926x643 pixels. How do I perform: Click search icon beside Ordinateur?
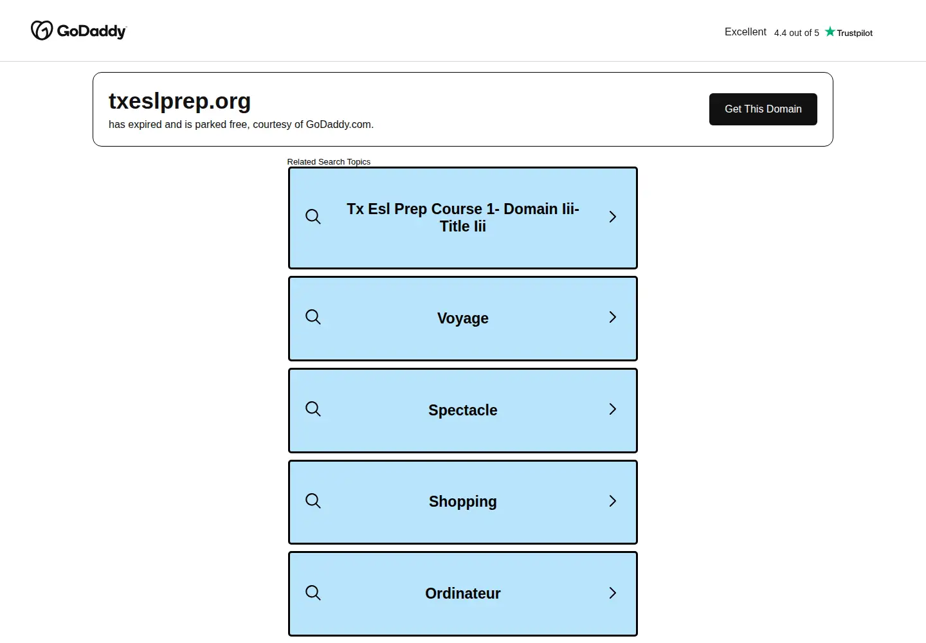click(313, 593)
